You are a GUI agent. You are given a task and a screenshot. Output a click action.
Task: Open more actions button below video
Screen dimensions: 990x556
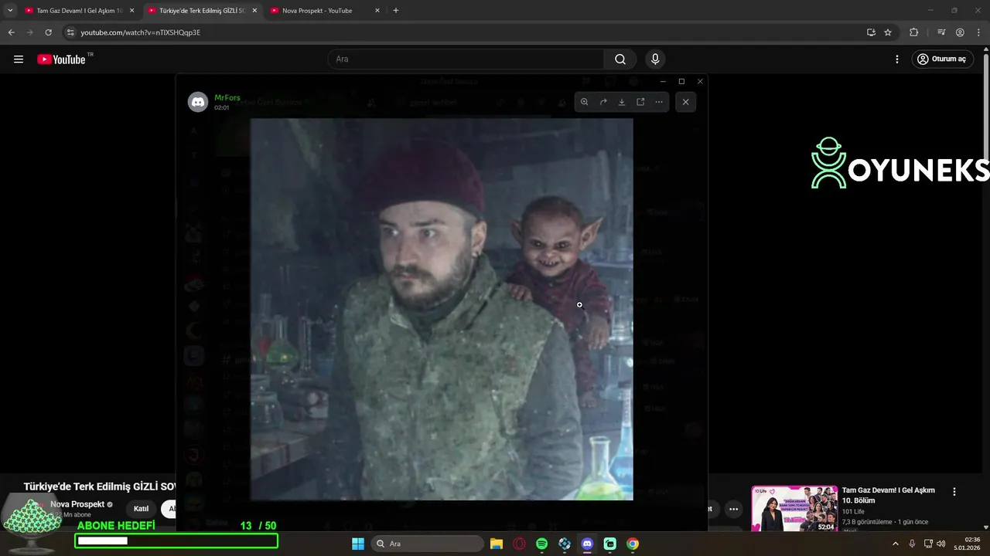pos(733,509)
